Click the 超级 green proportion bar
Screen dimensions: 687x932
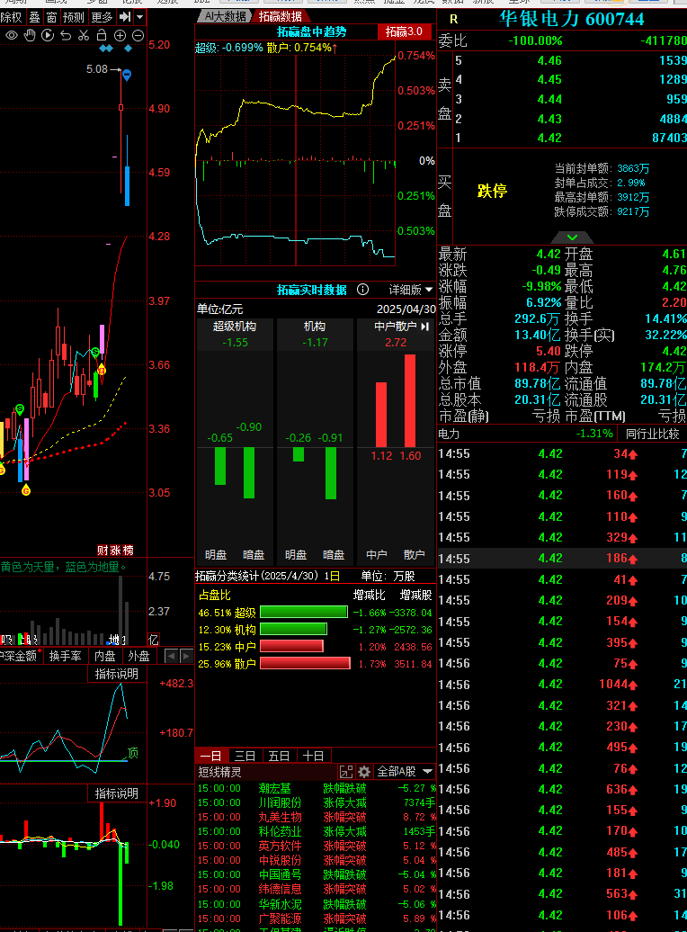point(304,613)
